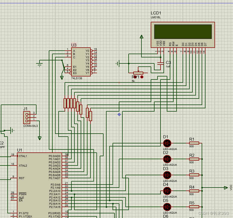The image size is (233, 218).
Task: Click the XTAL2 pin label
Action: [x=23, y=166]
